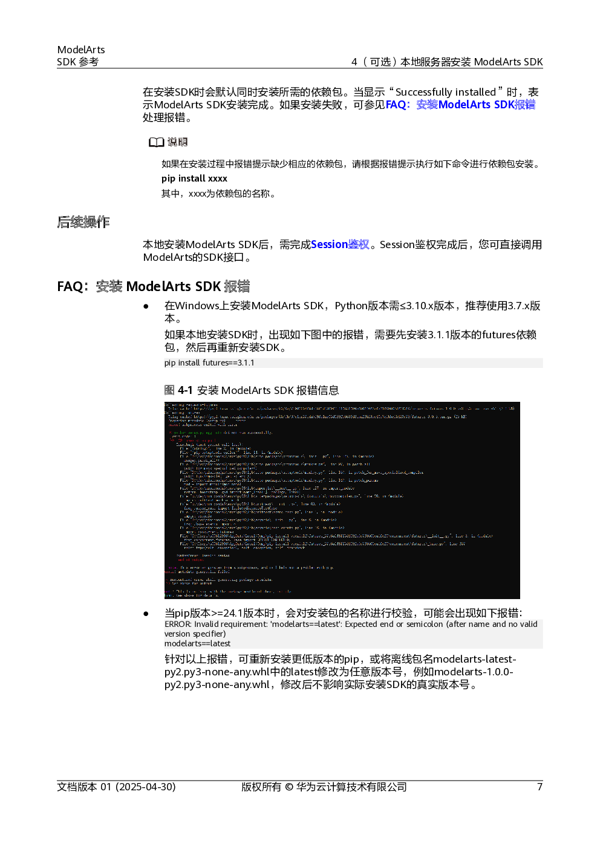Screen dimensions: 600x849
Task: Click the second bullet about pip version 24.1
Action: click(x=343, y=613)
